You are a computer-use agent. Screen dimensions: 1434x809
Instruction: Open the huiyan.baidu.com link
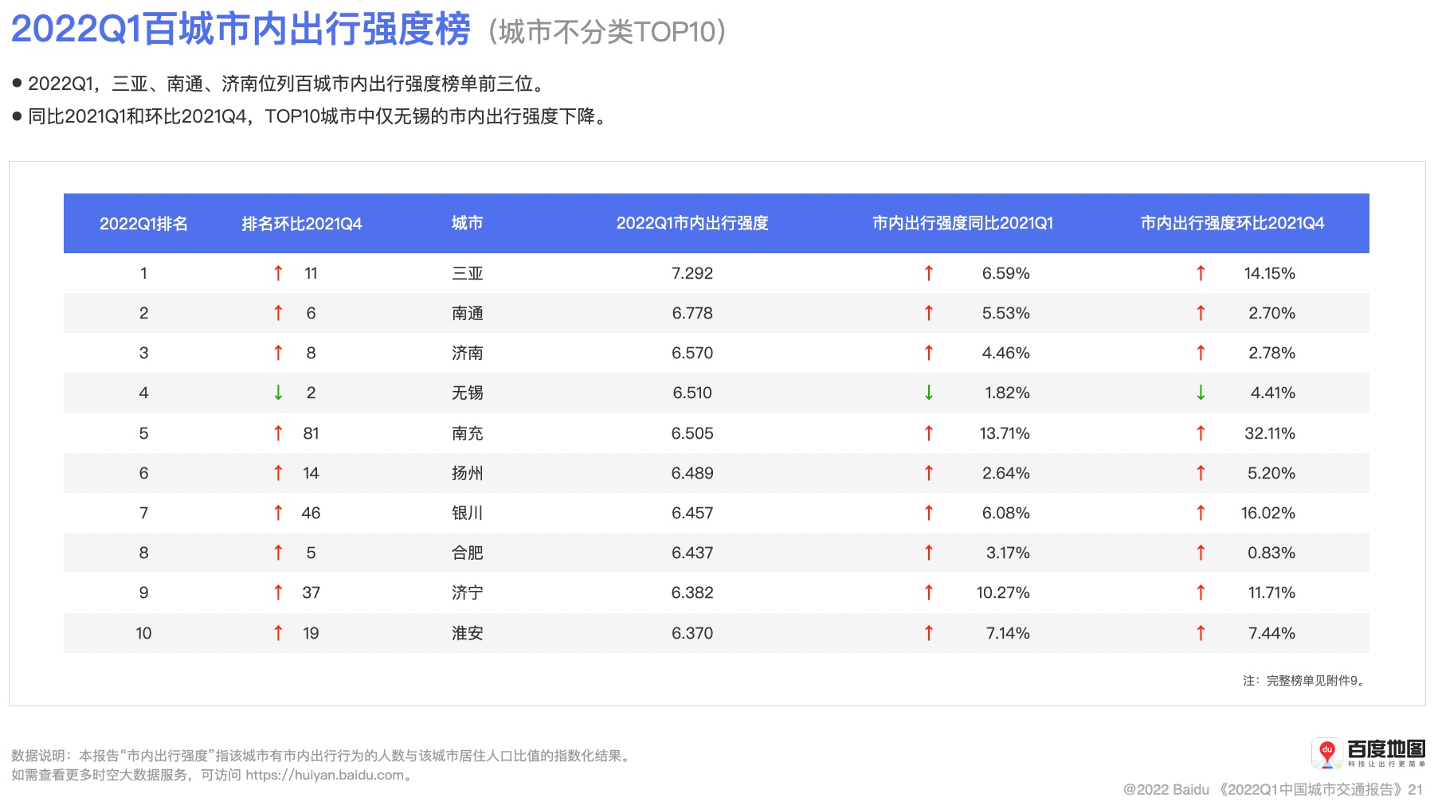click(x=324, y=775)
